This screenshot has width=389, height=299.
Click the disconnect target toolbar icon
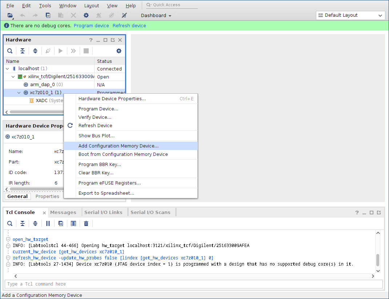(x=124, y=15)
